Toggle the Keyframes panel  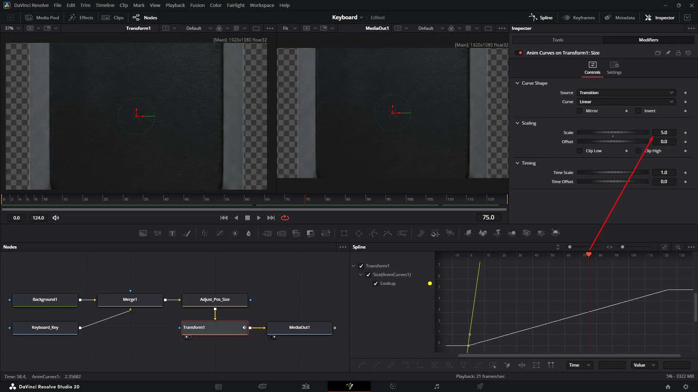click(x=578, y=17)
